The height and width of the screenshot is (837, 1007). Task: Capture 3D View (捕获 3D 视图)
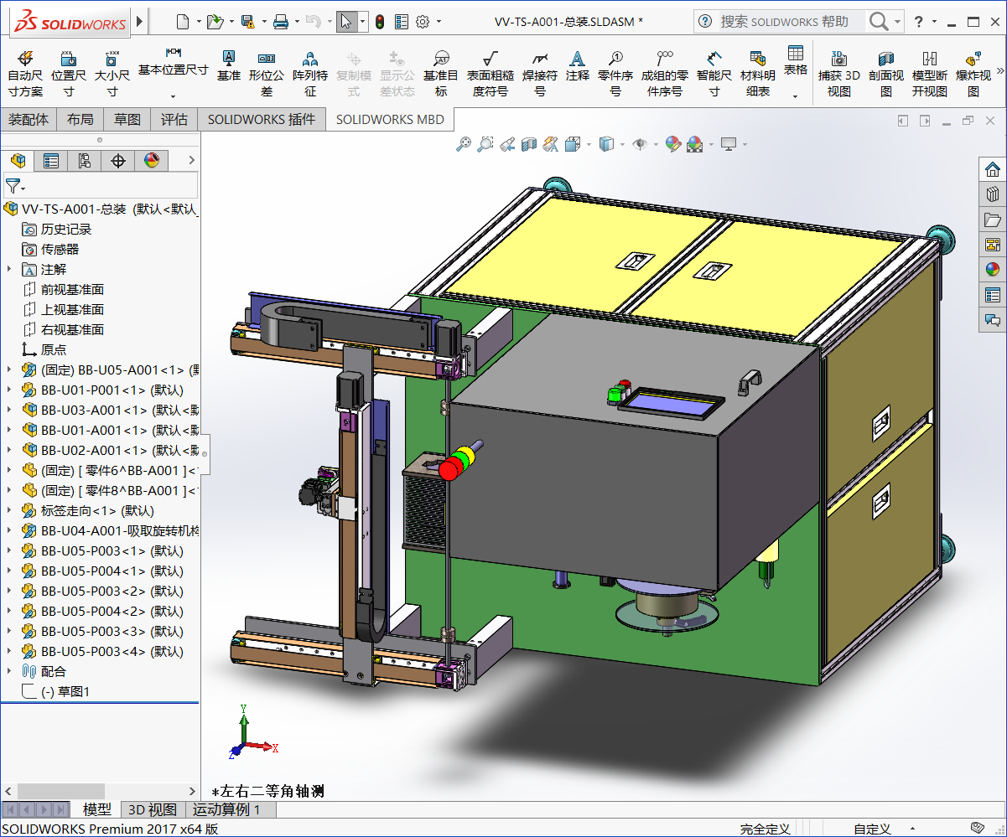pos(839,72)
